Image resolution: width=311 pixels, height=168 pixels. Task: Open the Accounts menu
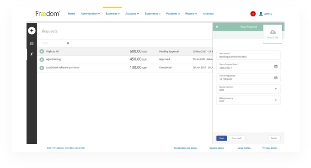[132, 14]
